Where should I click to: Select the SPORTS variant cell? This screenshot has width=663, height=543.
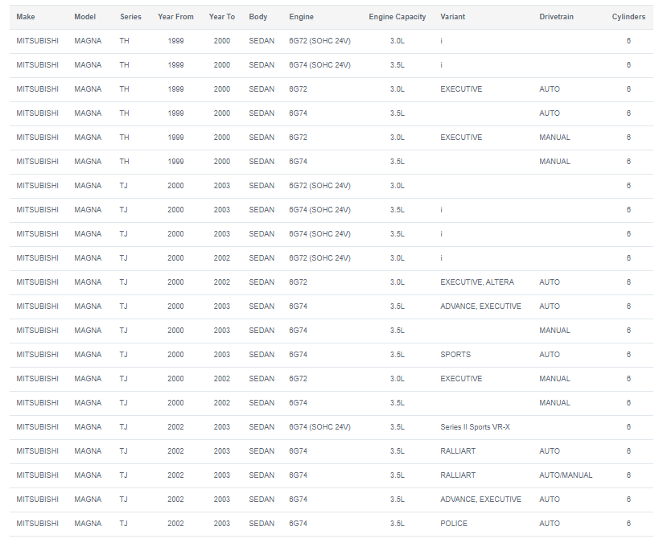click(x=455, y=355)
